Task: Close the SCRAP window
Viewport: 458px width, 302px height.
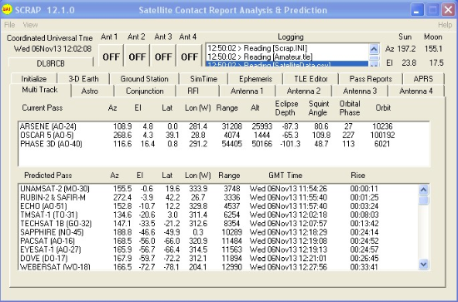Action: 448,10
